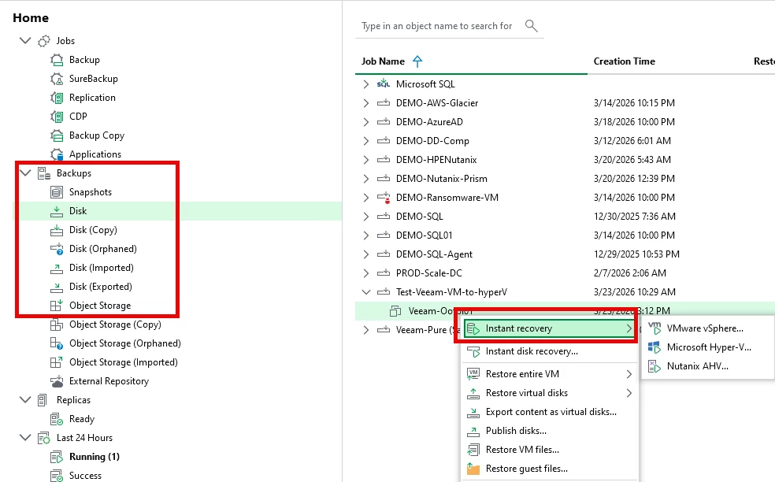Open the Instant recovery submenu

click(549, 328)
